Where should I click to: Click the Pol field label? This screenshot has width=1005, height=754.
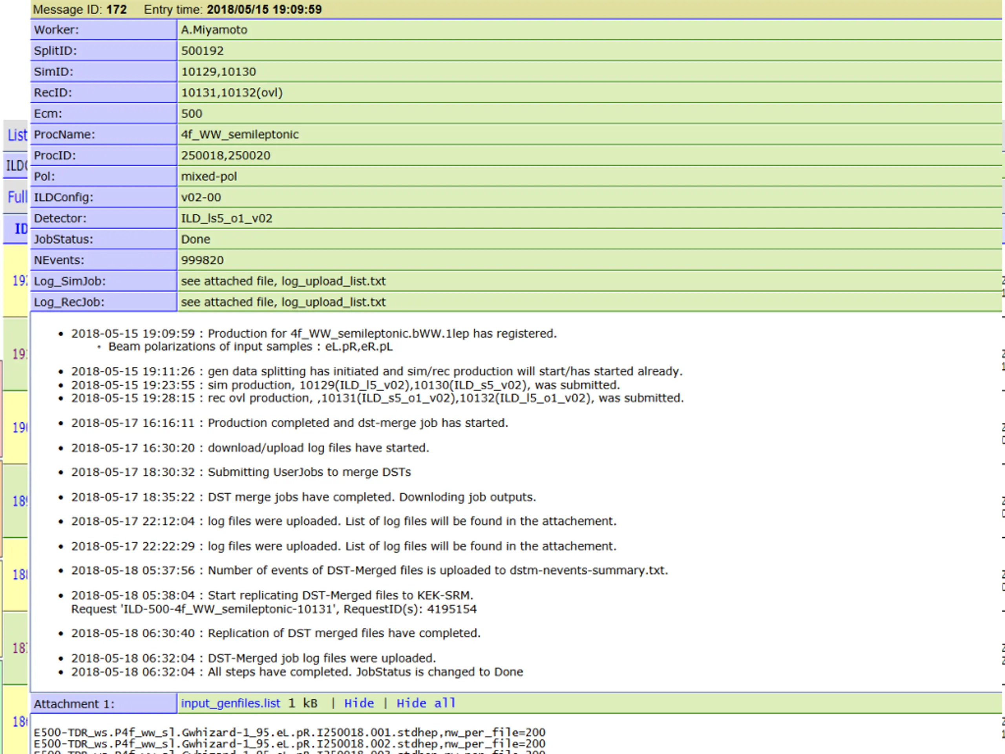(x=44, y=176)
